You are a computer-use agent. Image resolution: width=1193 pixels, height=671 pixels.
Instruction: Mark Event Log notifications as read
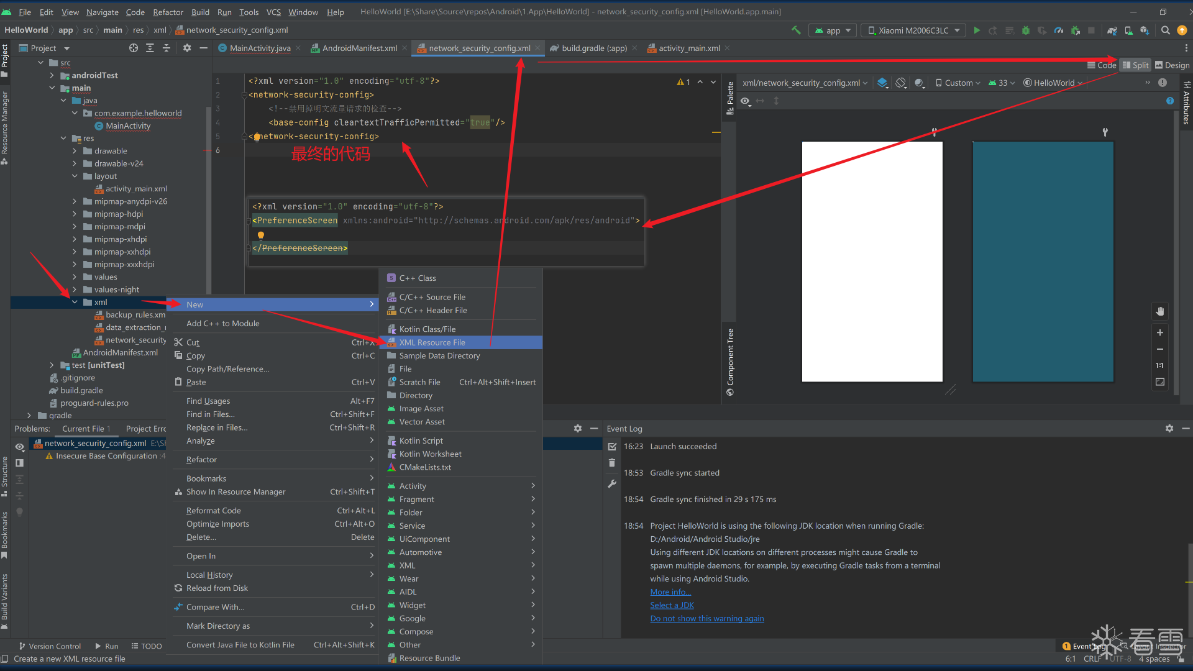pos(612,447)
